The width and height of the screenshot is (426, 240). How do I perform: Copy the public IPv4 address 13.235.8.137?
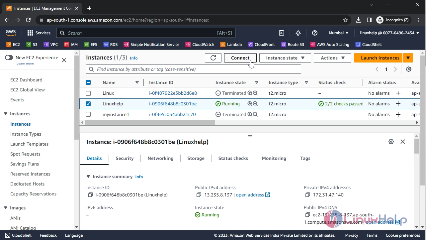[x=199, y=195]
